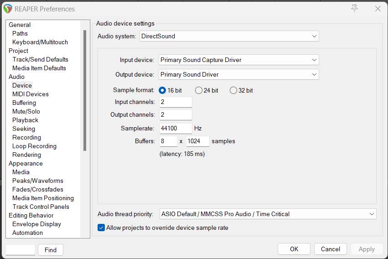Viewport: 388px width, 259px height.
Task: Click the Cancel button
Action: click(x=331, y=249)
